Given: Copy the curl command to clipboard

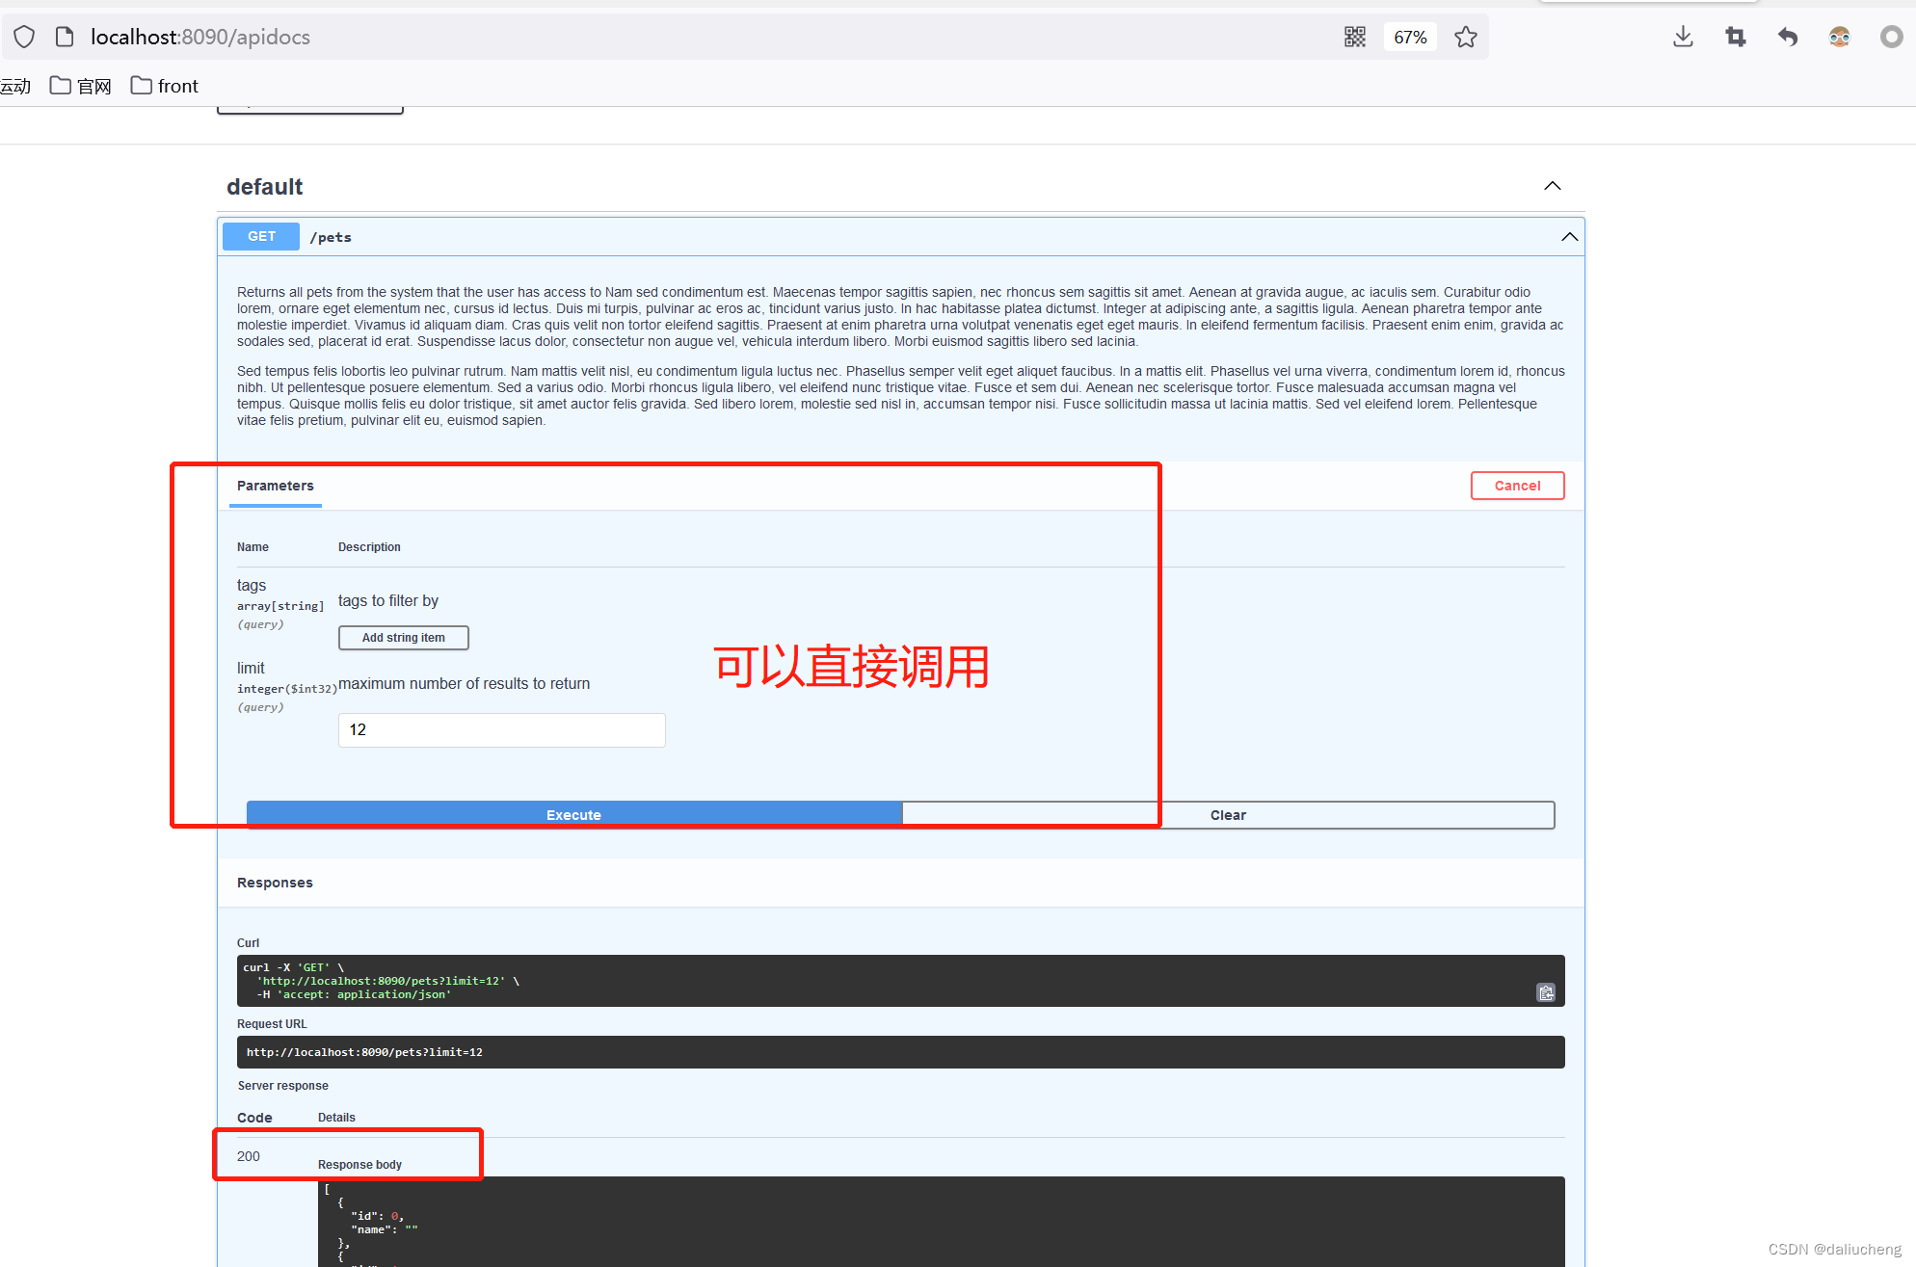Looking at the screenshot, I should [x=1545, y=992].
